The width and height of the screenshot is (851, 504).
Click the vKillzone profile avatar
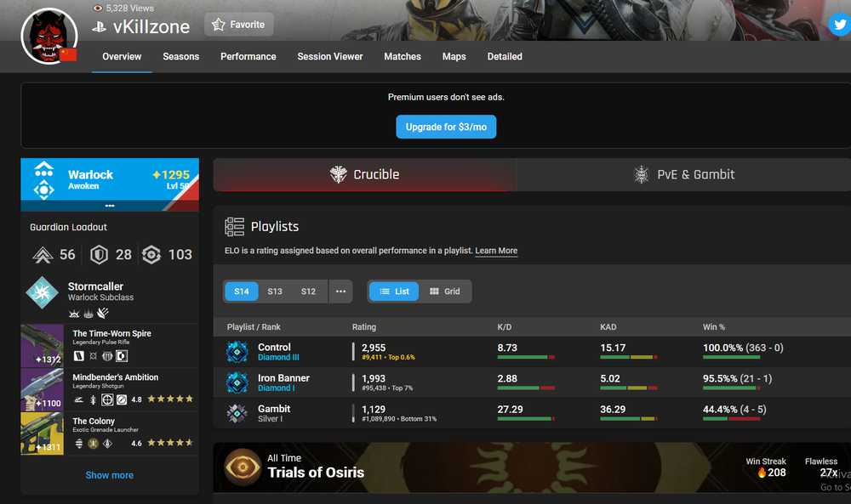click(x=49, y=36)
